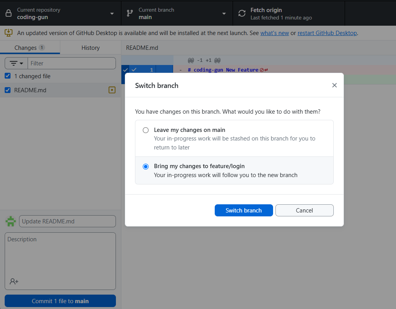The height and width of the screenshot is (309, 396).
Task: Click the lock icon beside coding-gun repository
Action: [9, 13]
